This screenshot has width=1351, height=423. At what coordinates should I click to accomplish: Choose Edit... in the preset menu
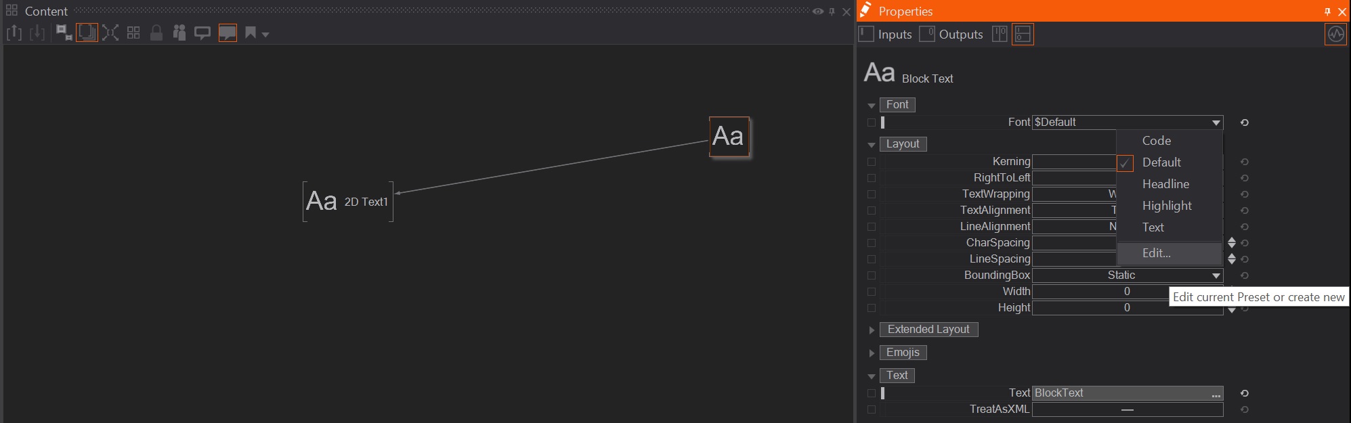pos(1156,253)
